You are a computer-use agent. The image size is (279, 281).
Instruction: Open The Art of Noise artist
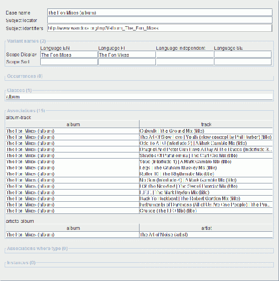[206, 235]
